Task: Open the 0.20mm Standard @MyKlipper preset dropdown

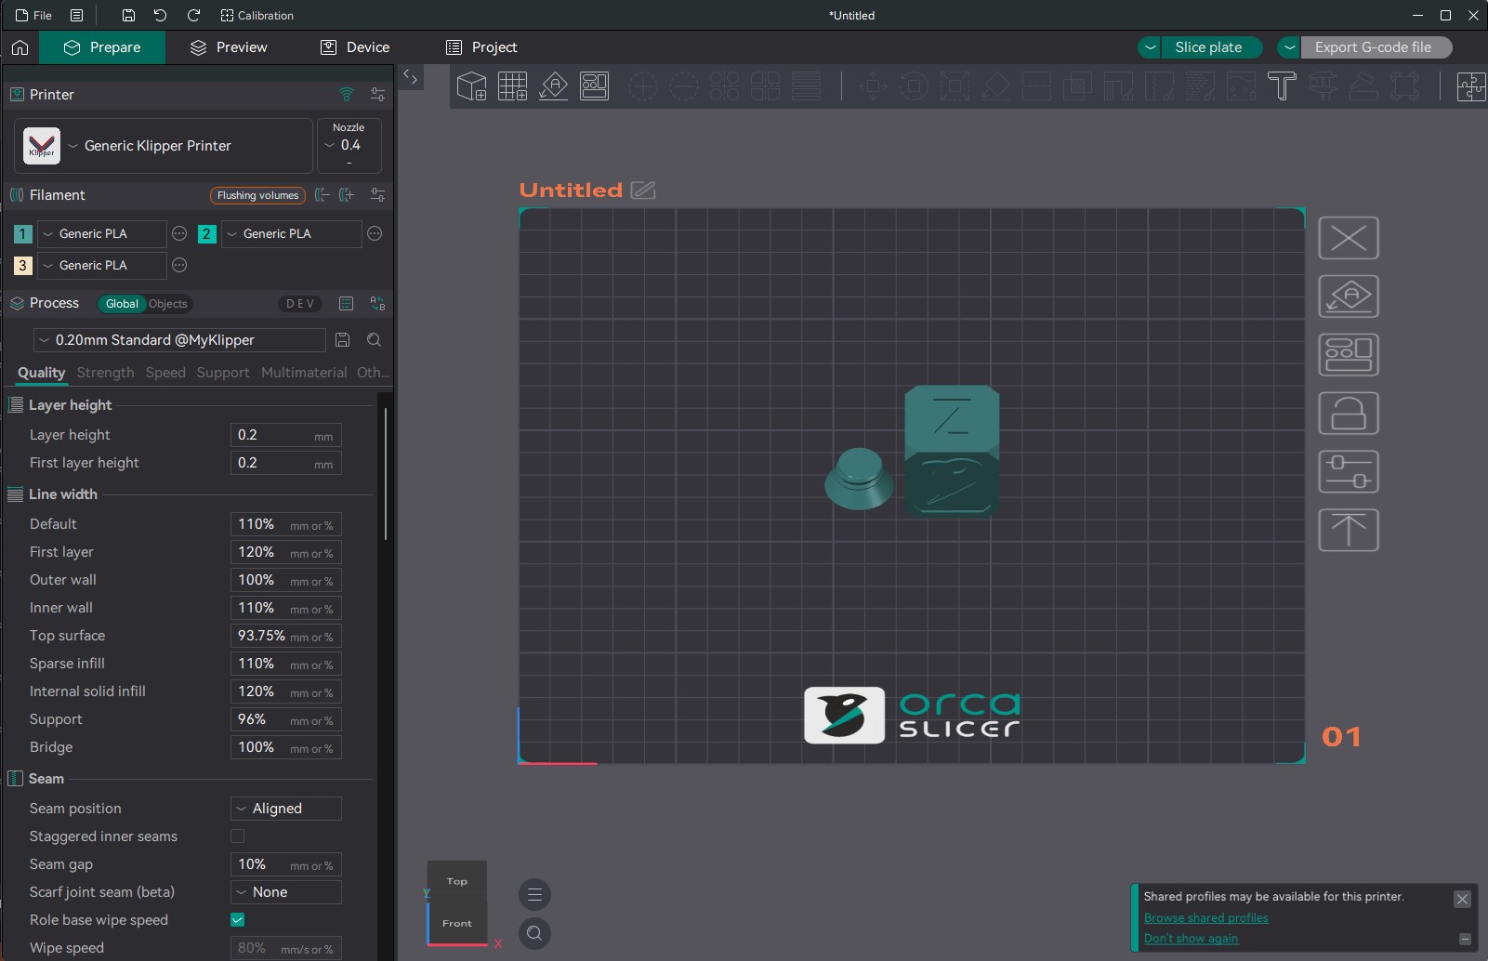Action: [x=179, y=340]
